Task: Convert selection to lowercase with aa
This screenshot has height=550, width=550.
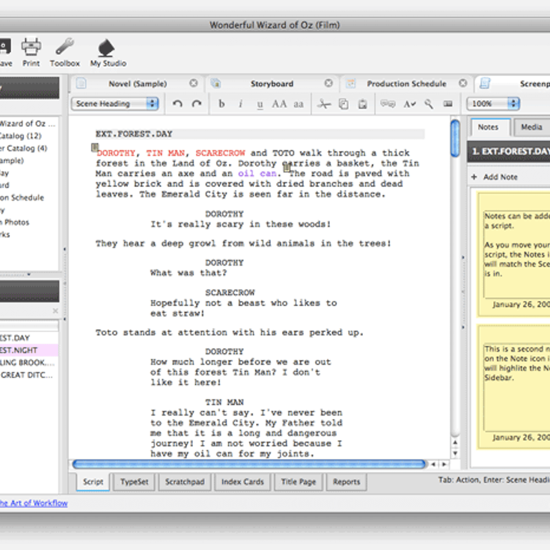Action: click(x=298, y=104)
